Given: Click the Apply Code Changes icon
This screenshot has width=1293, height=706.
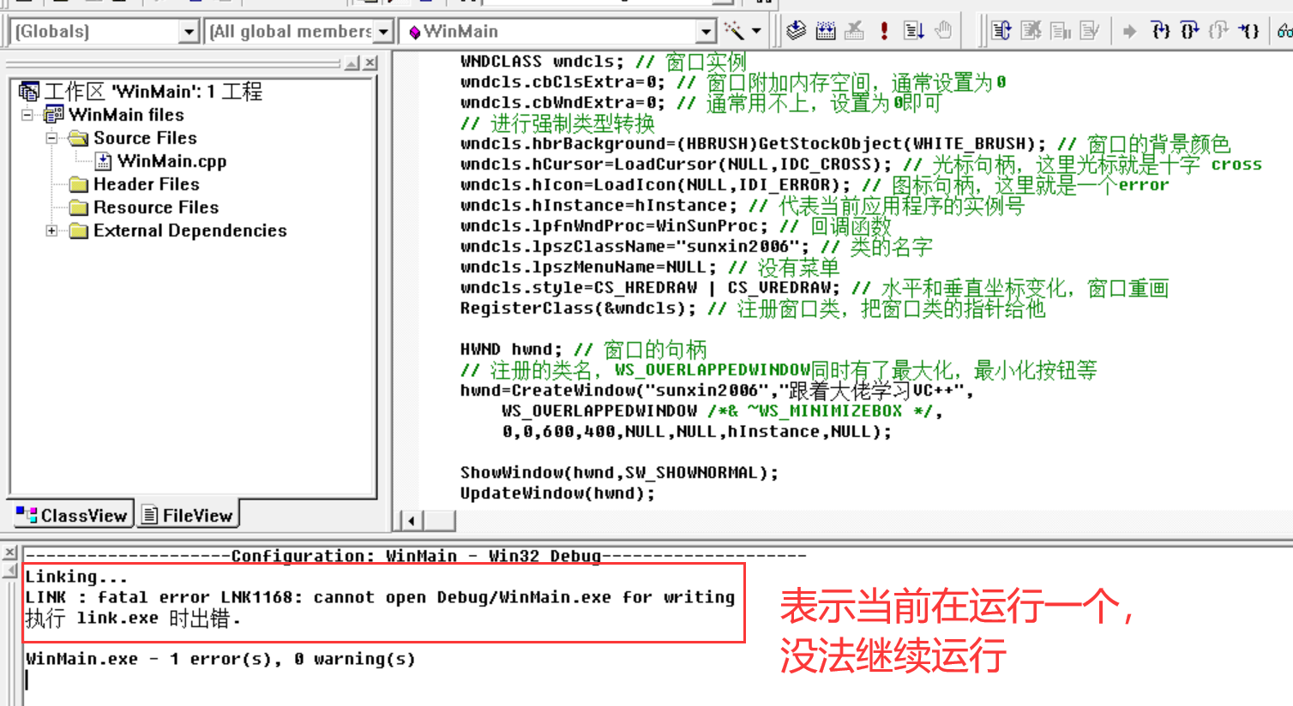Looking at the screenshot, I should pos(1090,31).
